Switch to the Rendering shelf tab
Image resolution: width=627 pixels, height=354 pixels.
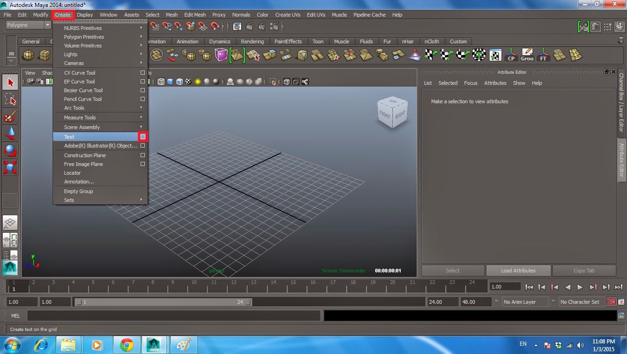tap(252, 41)
